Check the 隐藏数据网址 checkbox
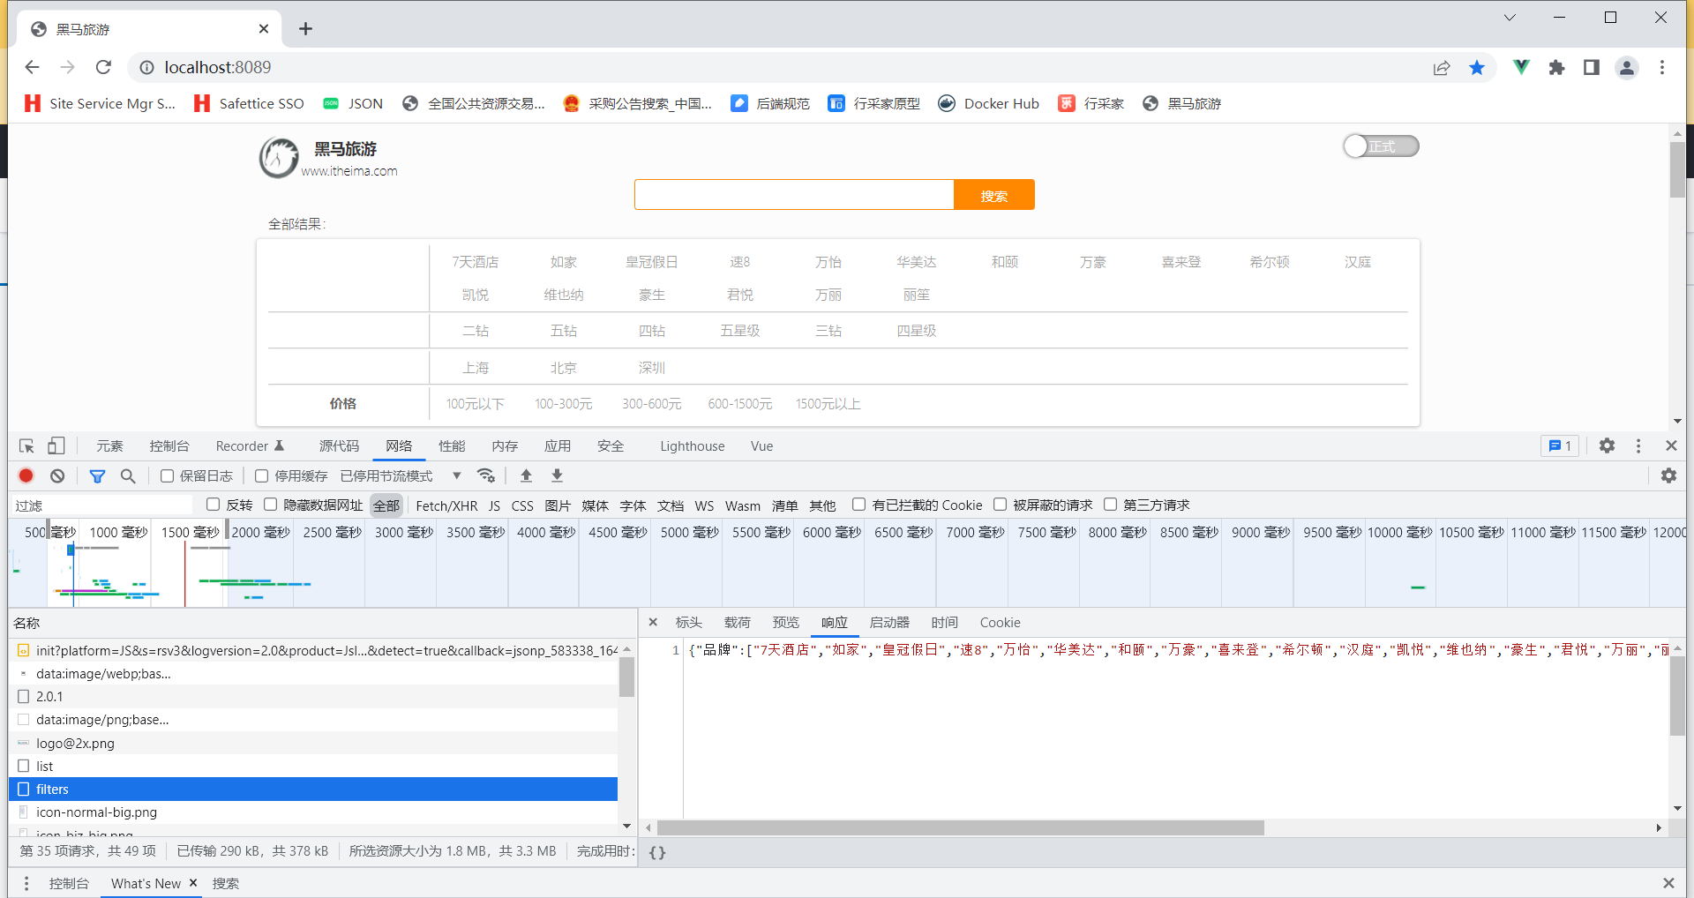 [270, 505]
